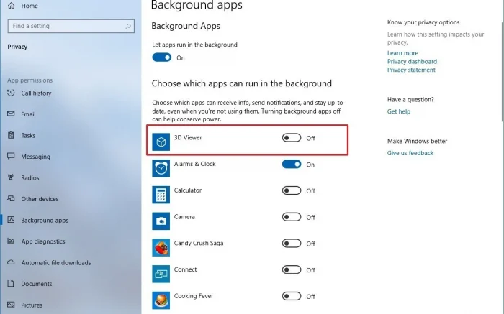The image size is (504, 314).
Task: Click the Get help link
Action: (399, 111)
